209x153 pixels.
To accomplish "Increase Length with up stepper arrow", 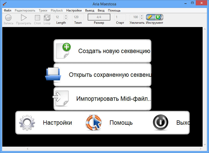I will click(x=66, y=16).
